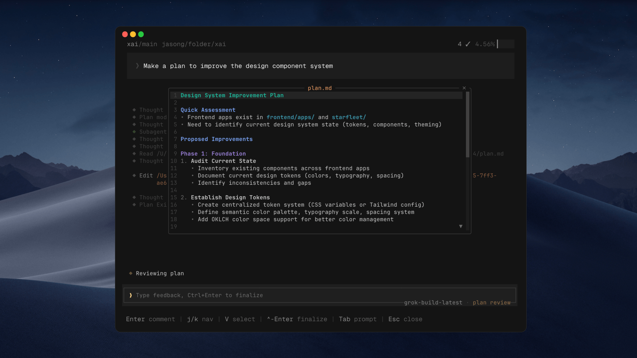This screenshot has height=358, width=637.
Task: Select the Plan mod log entry
Action: pos(150,117)
